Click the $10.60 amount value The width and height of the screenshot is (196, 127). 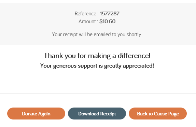(x=107, y=22)
